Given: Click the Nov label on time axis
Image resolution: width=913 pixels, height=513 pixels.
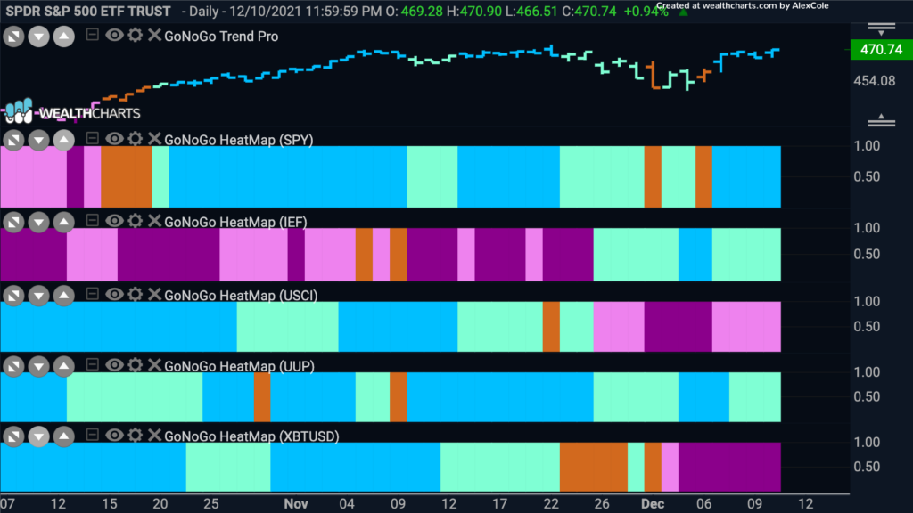Looking at the screenshot, I should pyautogui.click(x=296, y=504).
